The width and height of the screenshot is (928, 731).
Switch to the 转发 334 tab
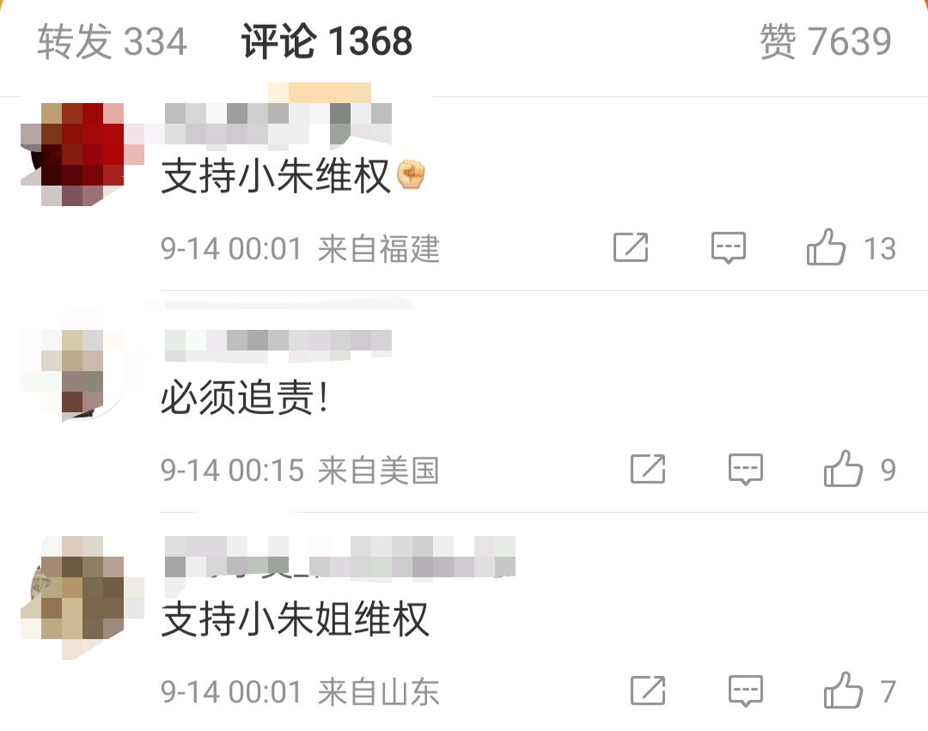pyautogui.click(x=112, y=41)
